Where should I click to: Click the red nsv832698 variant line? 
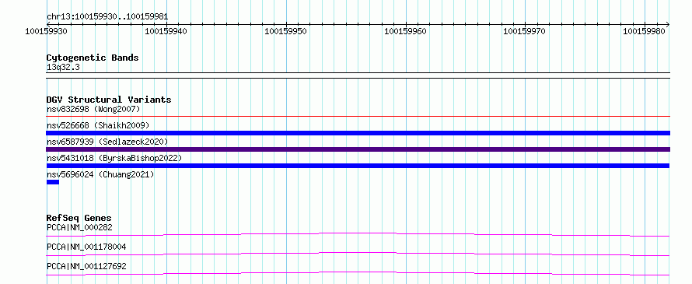coord(358,116)
